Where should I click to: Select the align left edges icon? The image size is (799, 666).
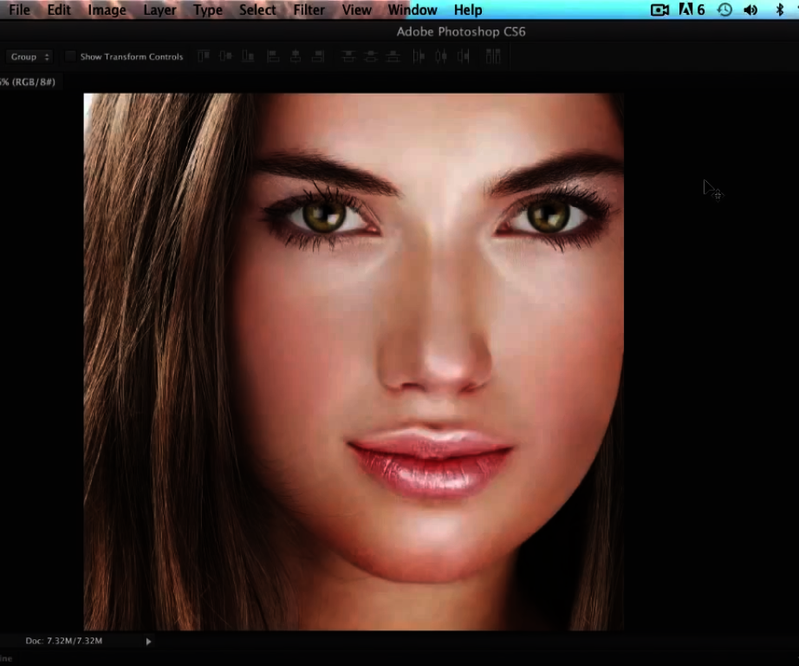[x=273, y=55]
